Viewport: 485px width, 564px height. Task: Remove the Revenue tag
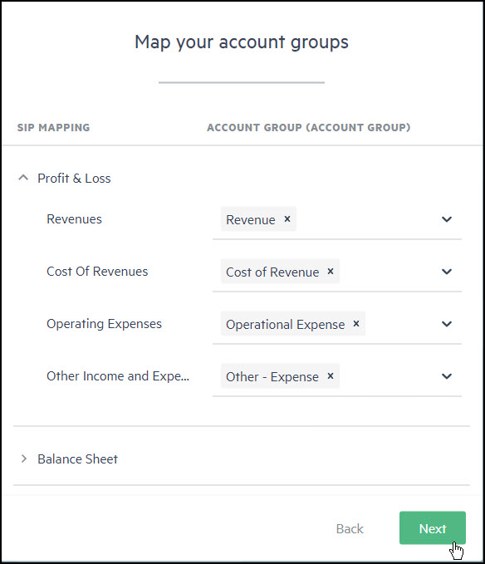[287, 219]
